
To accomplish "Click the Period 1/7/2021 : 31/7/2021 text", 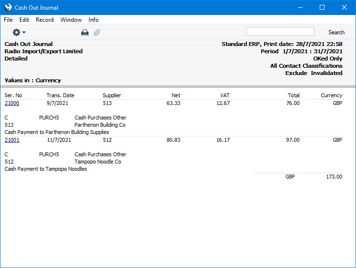I will (301, 51).
